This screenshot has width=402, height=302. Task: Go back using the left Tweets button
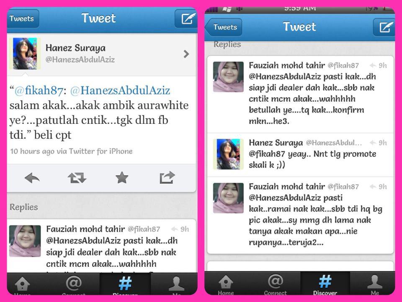click(23, 18)
